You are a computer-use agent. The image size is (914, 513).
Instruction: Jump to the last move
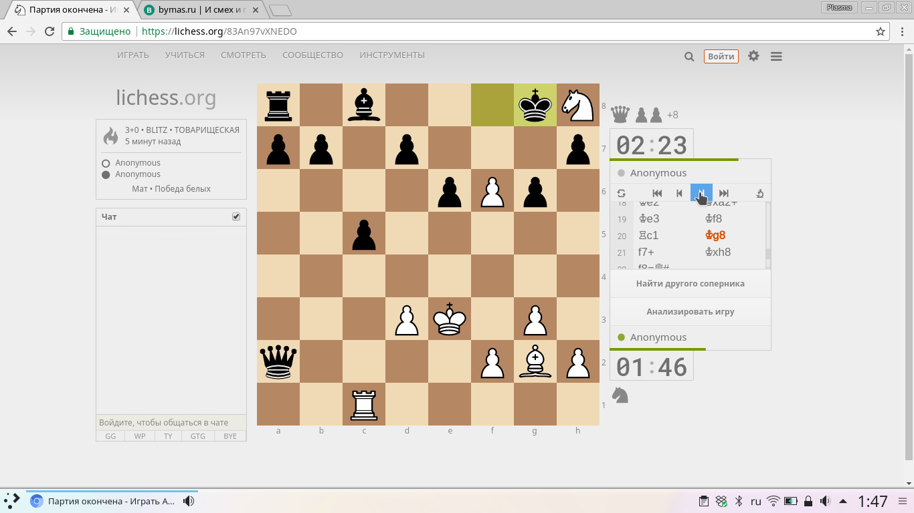tap(723, 193)
